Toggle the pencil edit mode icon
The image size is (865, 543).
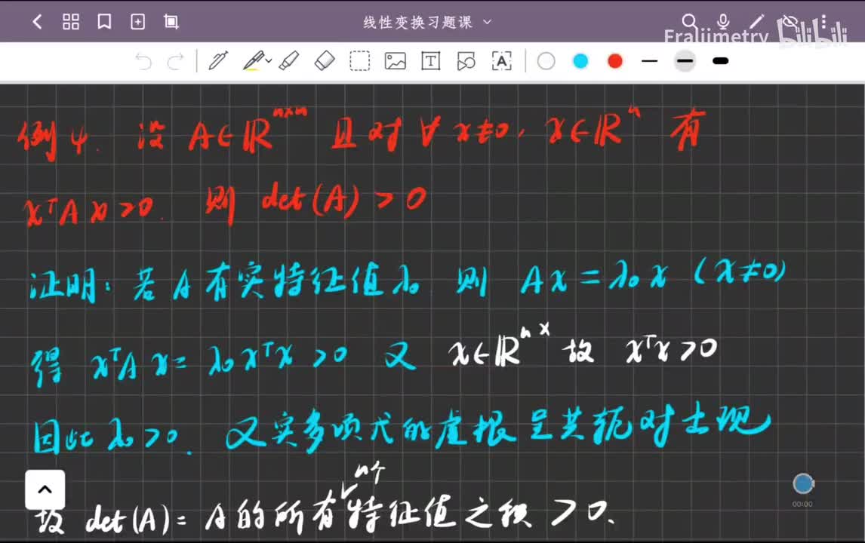point(757,22)
